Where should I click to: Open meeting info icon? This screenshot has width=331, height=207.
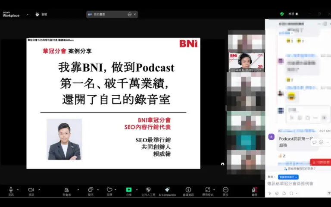click(188, 190)
